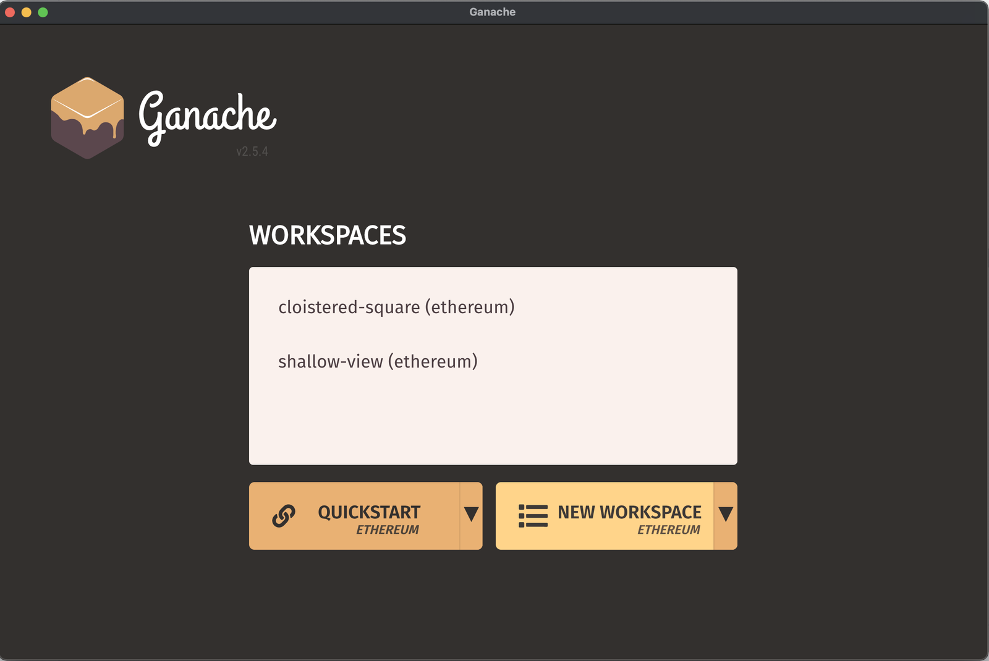Click the Ganache chocolate cube logo
Screen dimensions: 989x661
point(87,118)
